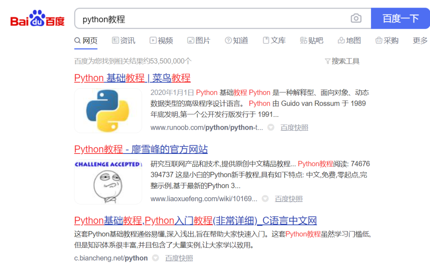Click the Challenge Accepted meme thumbnail
Image resolution: width=430 pixels, height=270 pixels.
point(108,182)
